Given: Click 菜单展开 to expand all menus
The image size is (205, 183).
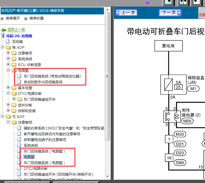Looking at the screenshot, I should pyautogui.click(x=13, y=18).
